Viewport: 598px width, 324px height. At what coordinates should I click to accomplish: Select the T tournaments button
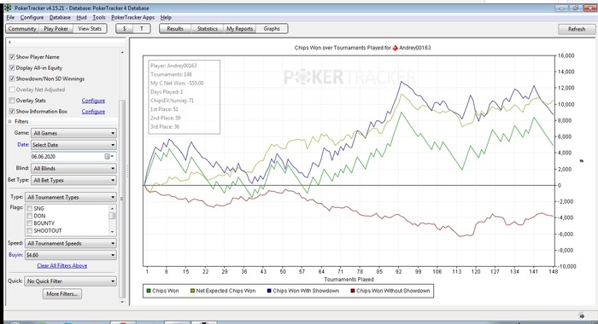click(142, 28)
